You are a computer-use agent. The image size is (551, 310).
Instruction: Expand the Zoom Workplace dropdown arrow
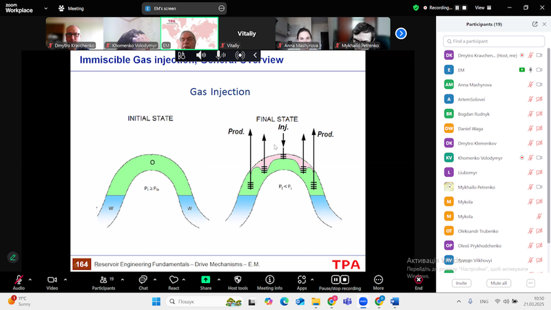click(x=45, y=8)
